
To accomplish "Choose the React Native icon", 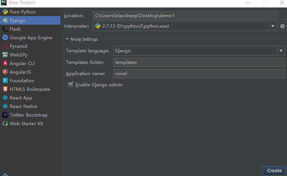I will (x=5, y=106).
